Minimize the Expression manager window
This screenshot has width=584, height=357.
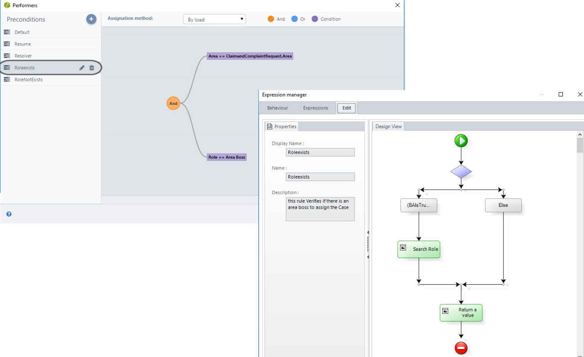click(542, 94)
